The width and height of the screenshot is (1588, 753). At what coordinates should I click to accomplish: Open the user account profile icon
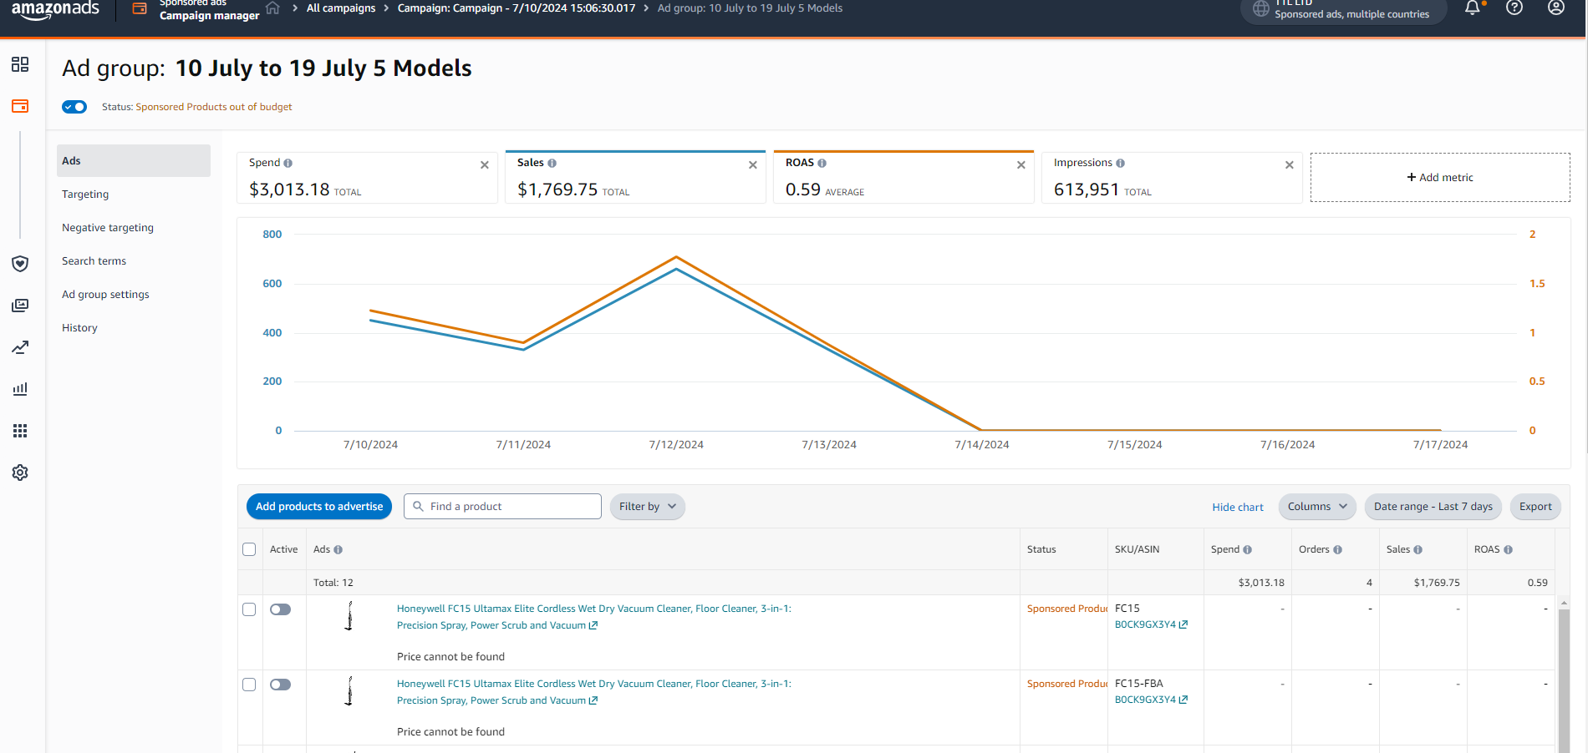pos(1556,8)
